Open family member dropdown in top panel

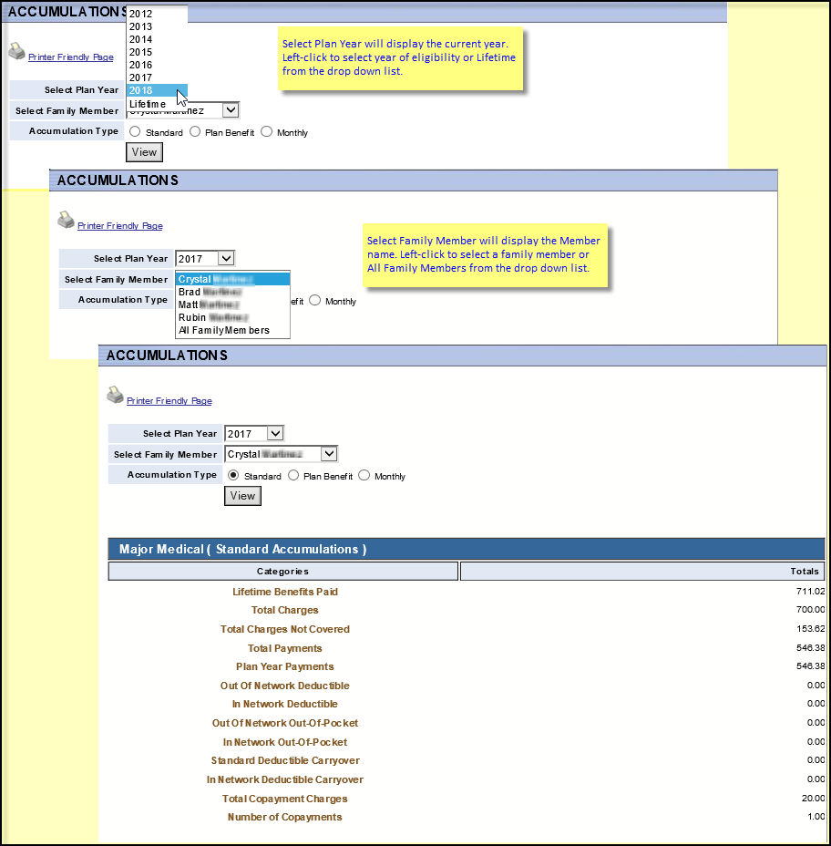[231, 110]
